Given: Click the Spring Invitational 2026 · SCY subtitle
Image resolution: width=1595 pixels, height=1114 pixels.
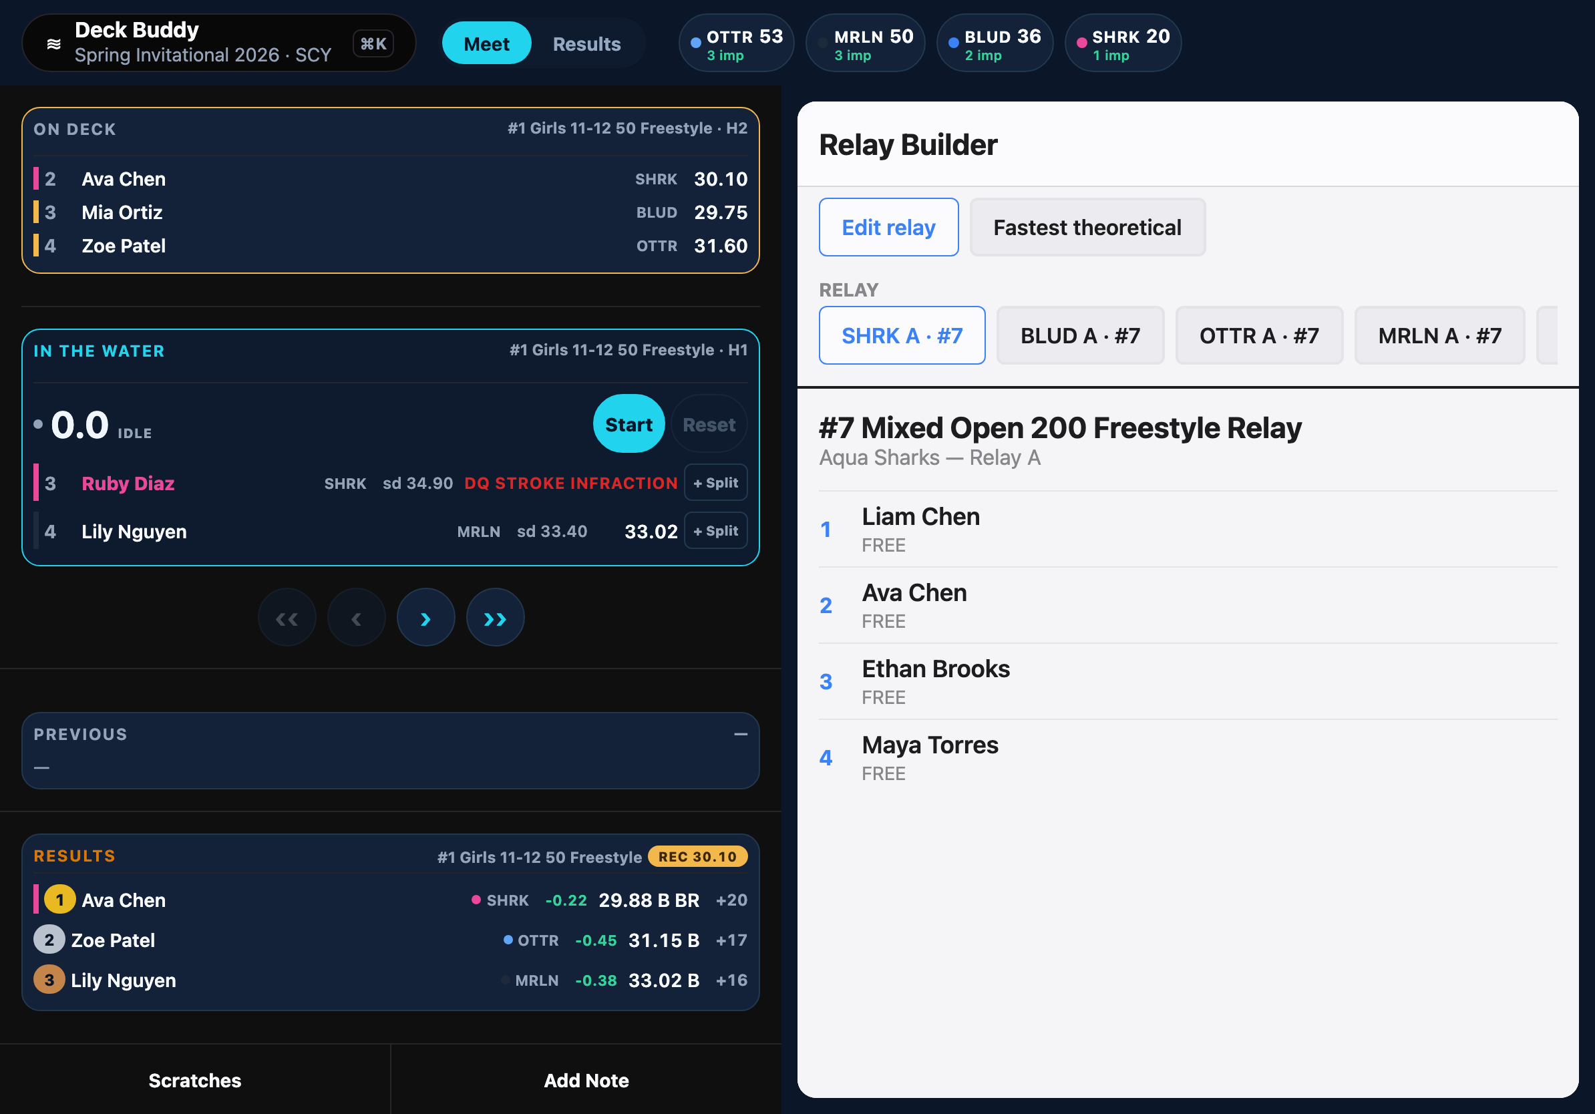Looking at the screenshot, I should click(x=203, y=55).
